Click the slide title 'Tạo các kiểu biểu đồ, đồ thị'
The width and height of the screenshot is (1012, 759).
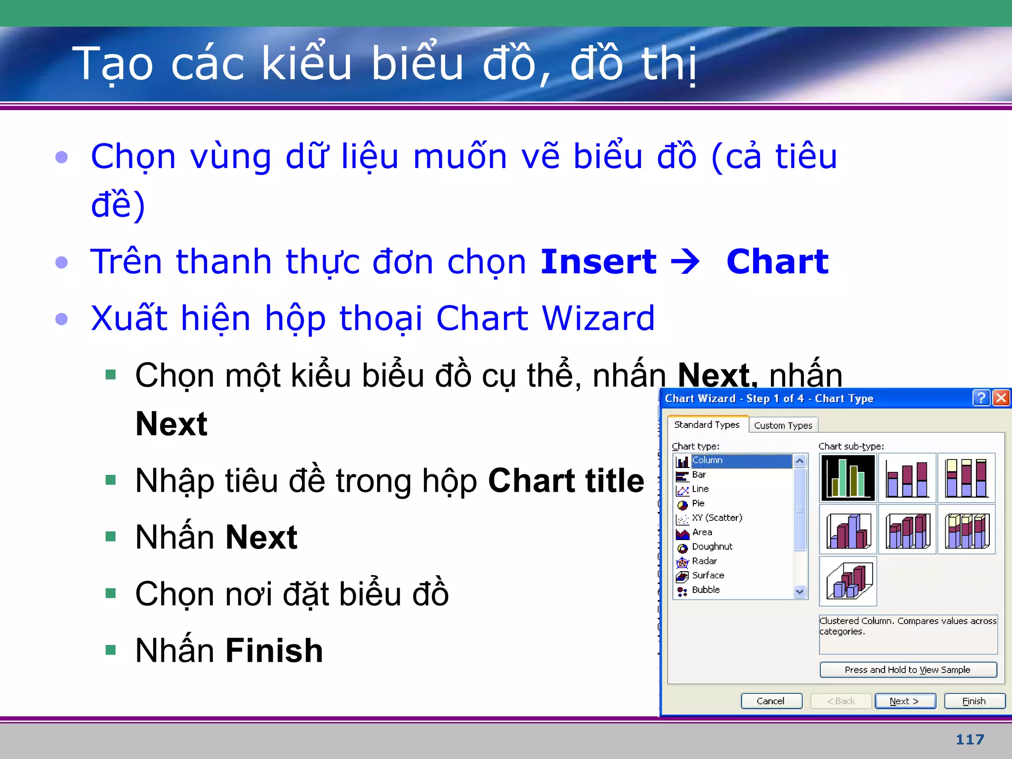coord(384,64)
